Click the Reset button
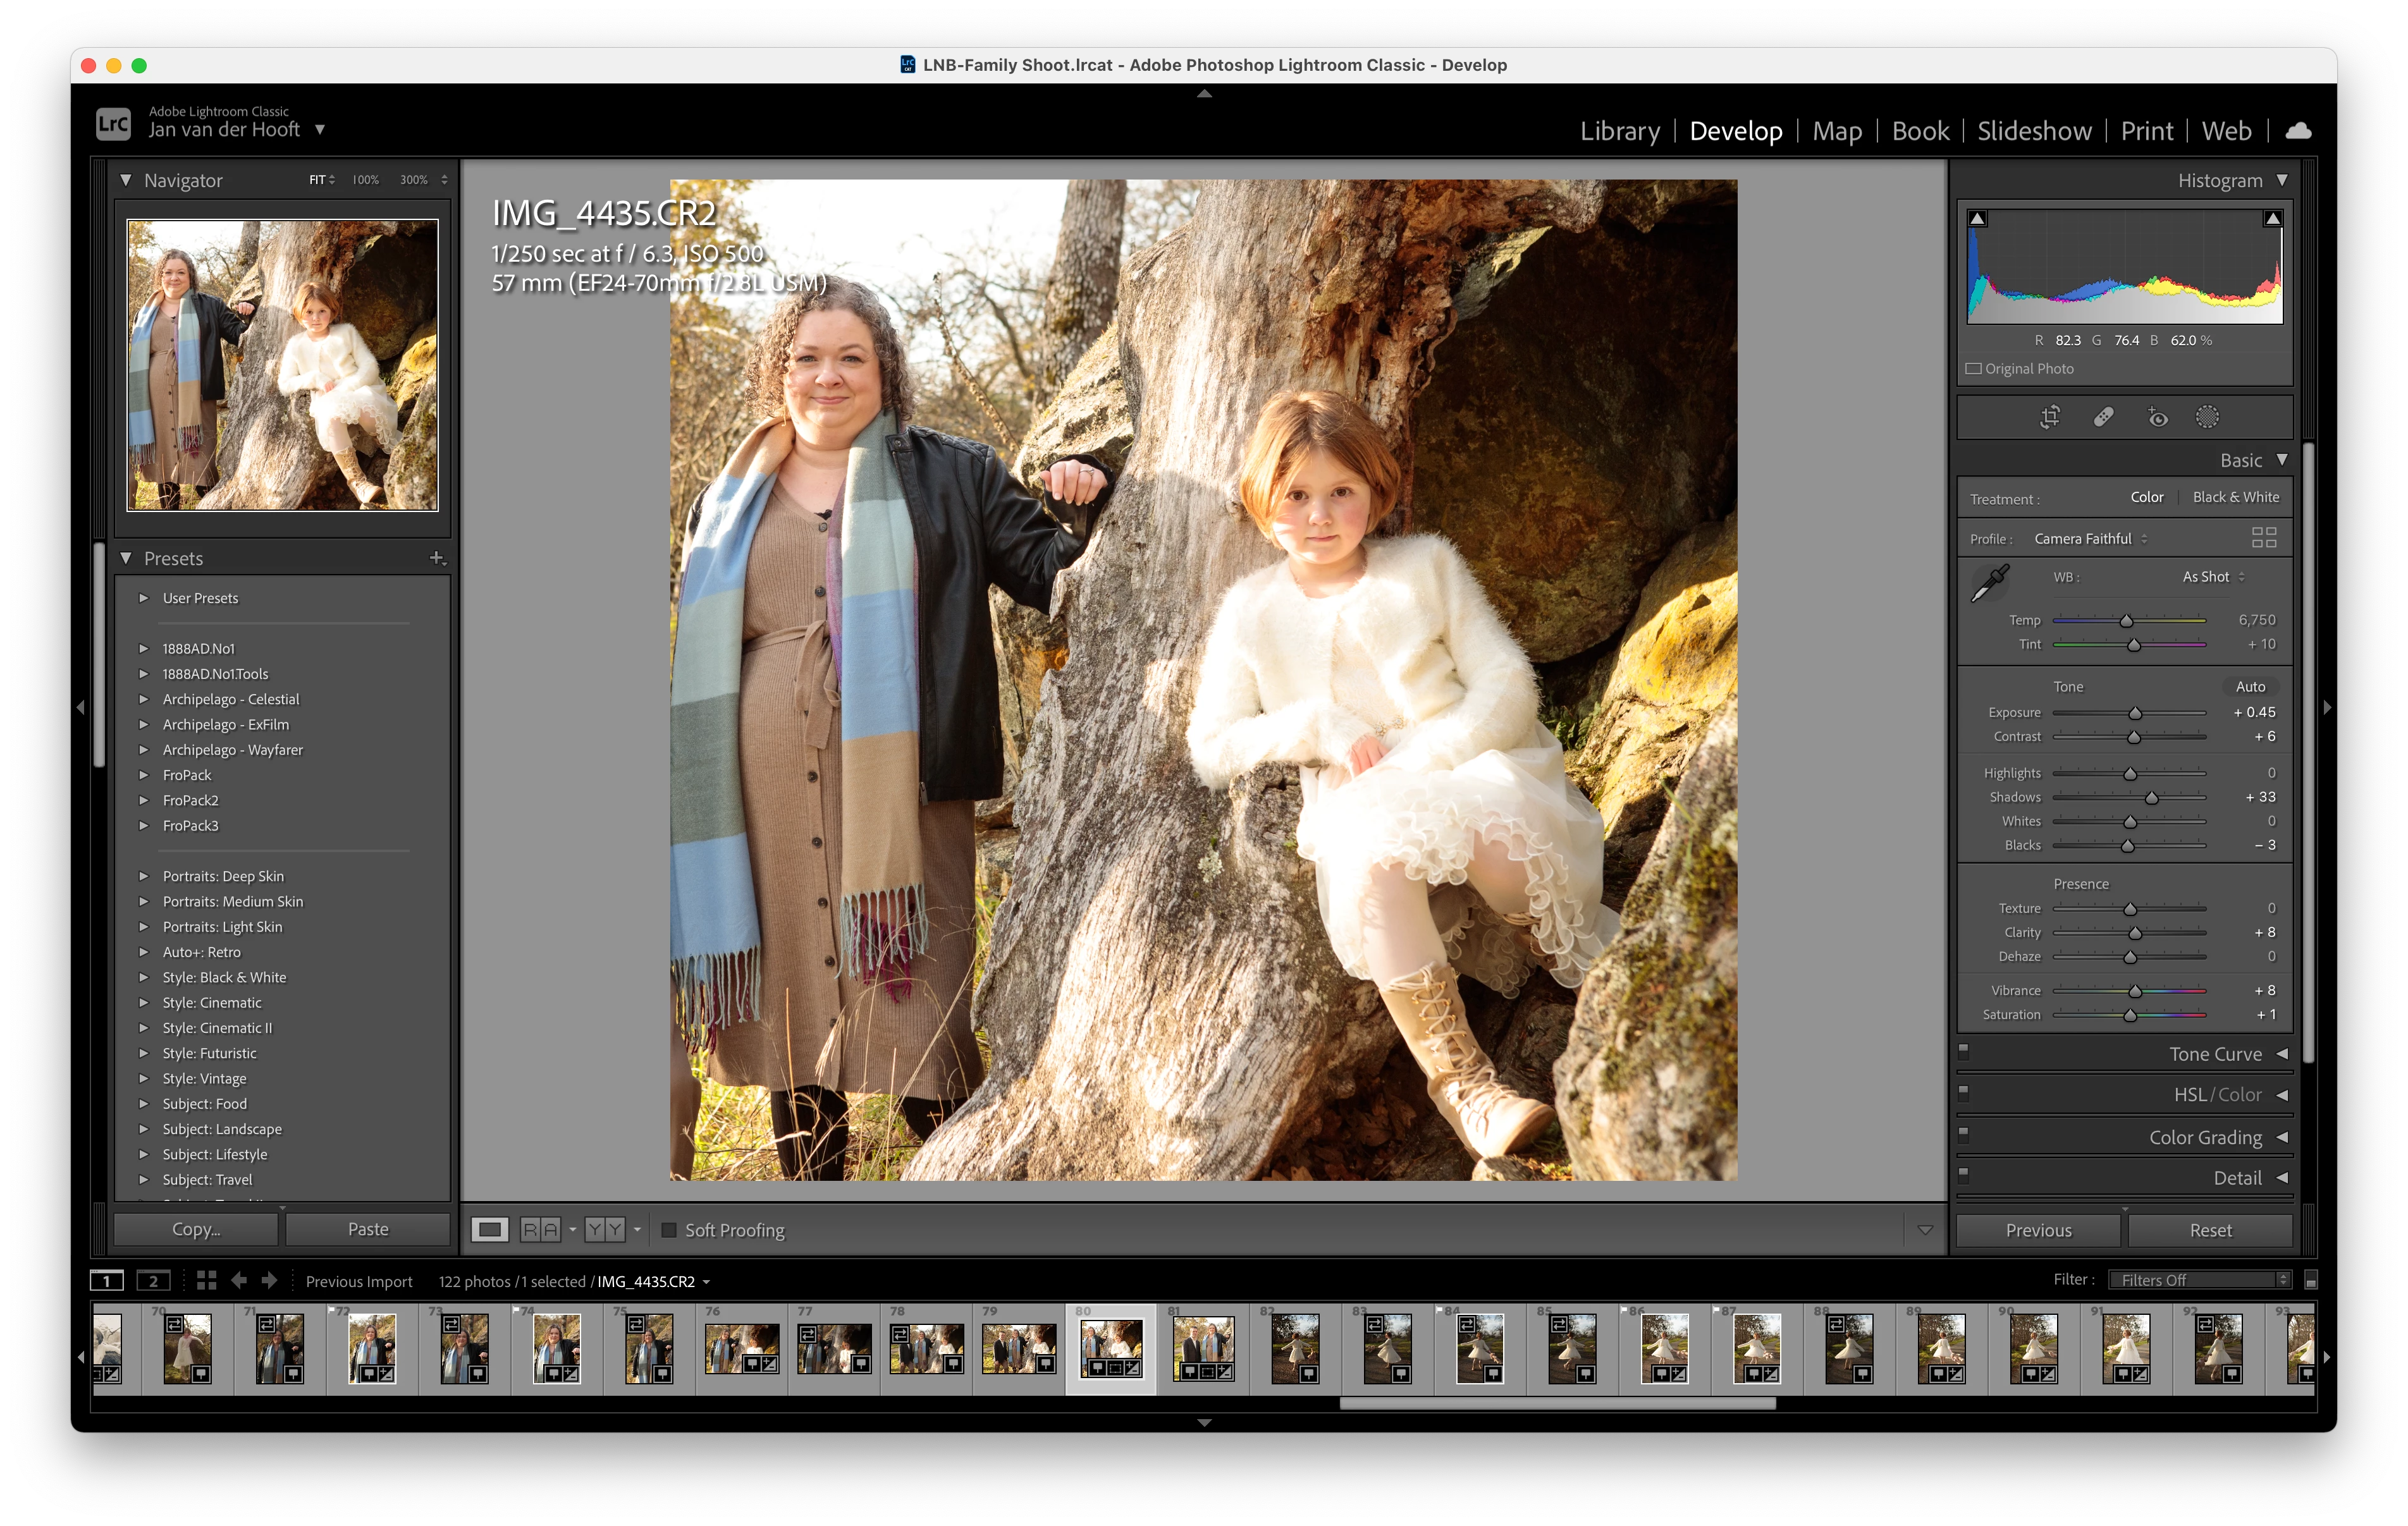Screen dimensions: 2408x1526 (x=2209, y=1230)
